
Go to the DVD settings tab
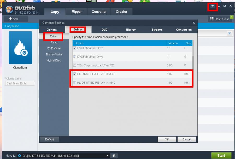coord(104,30)
